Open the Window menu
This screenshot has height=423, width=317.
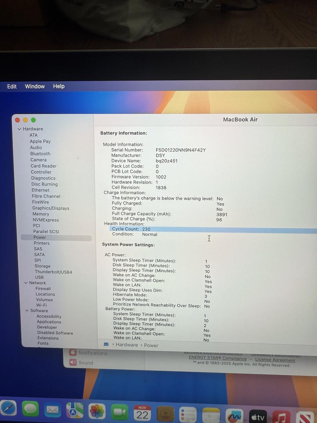(x=35, y=86)
